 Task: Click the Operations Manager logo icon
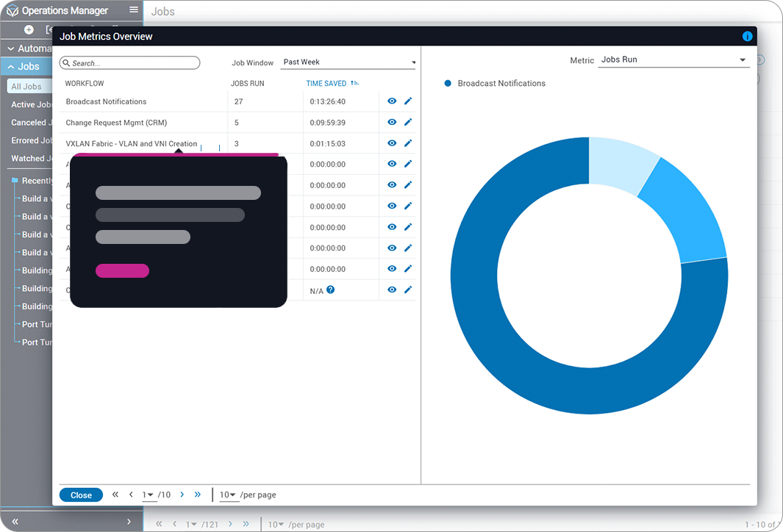coord(10,10)
